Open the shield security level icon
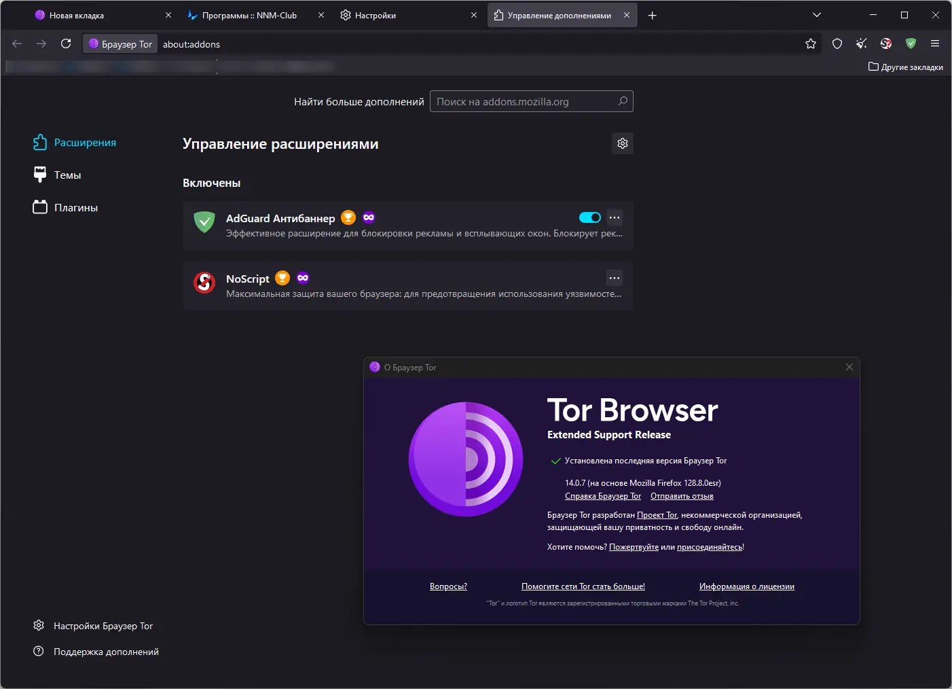This screenshot has height=689, width=952. point(837,43)
